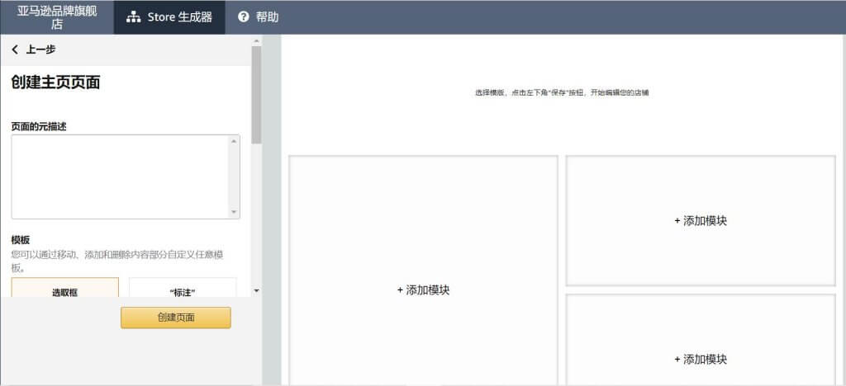Click the left panel scroll down arrow
The width and height of the screenshot is (846, 386).
pyautogui.click(x=256, y=290)
